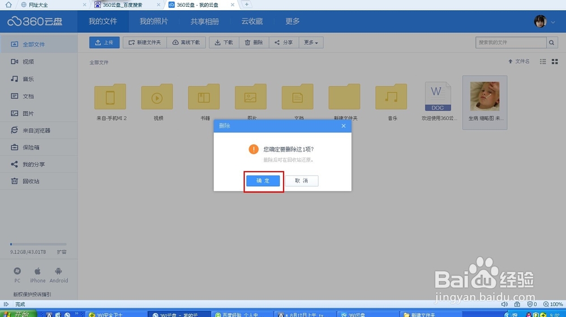Image resolution: width=566 pixels, height=317 pixels.
Task: Focus the 搜索我的文件 search field
Action: point(511,42)
